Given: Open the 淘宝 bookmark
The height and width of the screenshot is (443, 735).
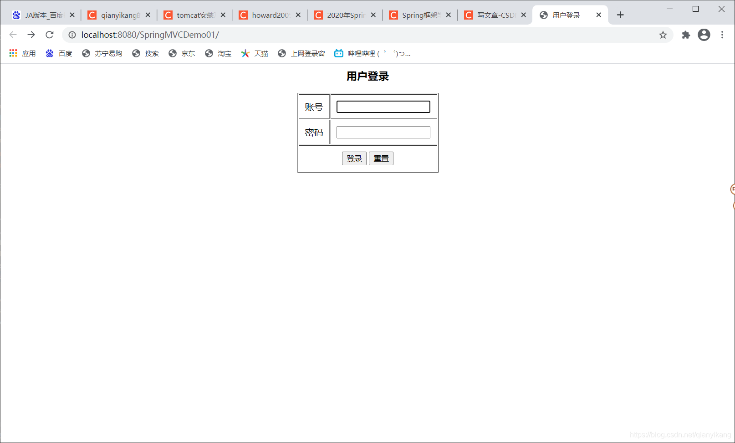Looking at the screenshot, I should (x=219, y=53).
